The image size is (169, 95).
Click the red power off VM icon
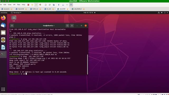click(x=28, y=5)
